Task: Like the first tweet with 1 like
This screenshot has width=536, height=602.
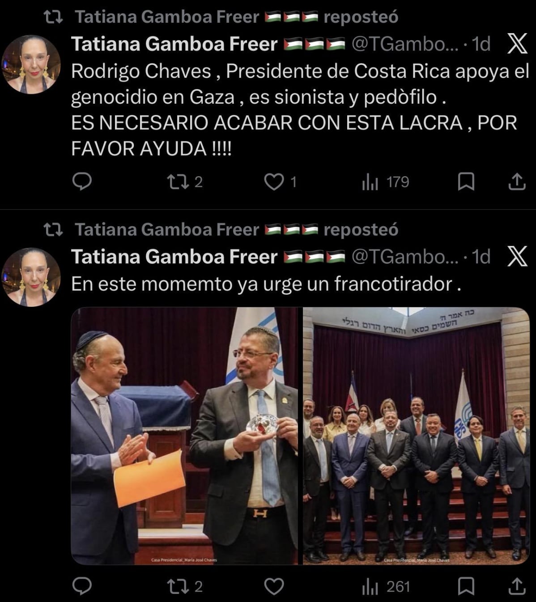Action: coord(280,182)
